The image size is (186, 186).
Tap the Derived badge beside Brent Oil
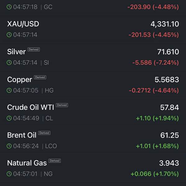(44, 133)
